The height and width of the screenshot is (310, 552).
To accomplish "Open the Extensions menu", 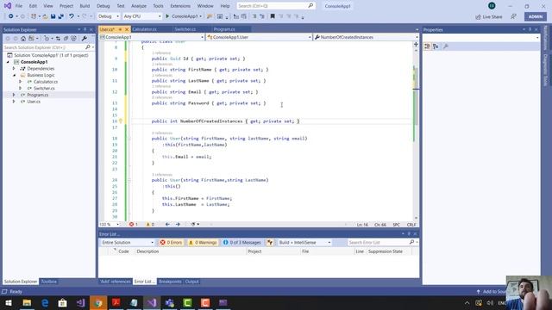I will coord(180,6).
